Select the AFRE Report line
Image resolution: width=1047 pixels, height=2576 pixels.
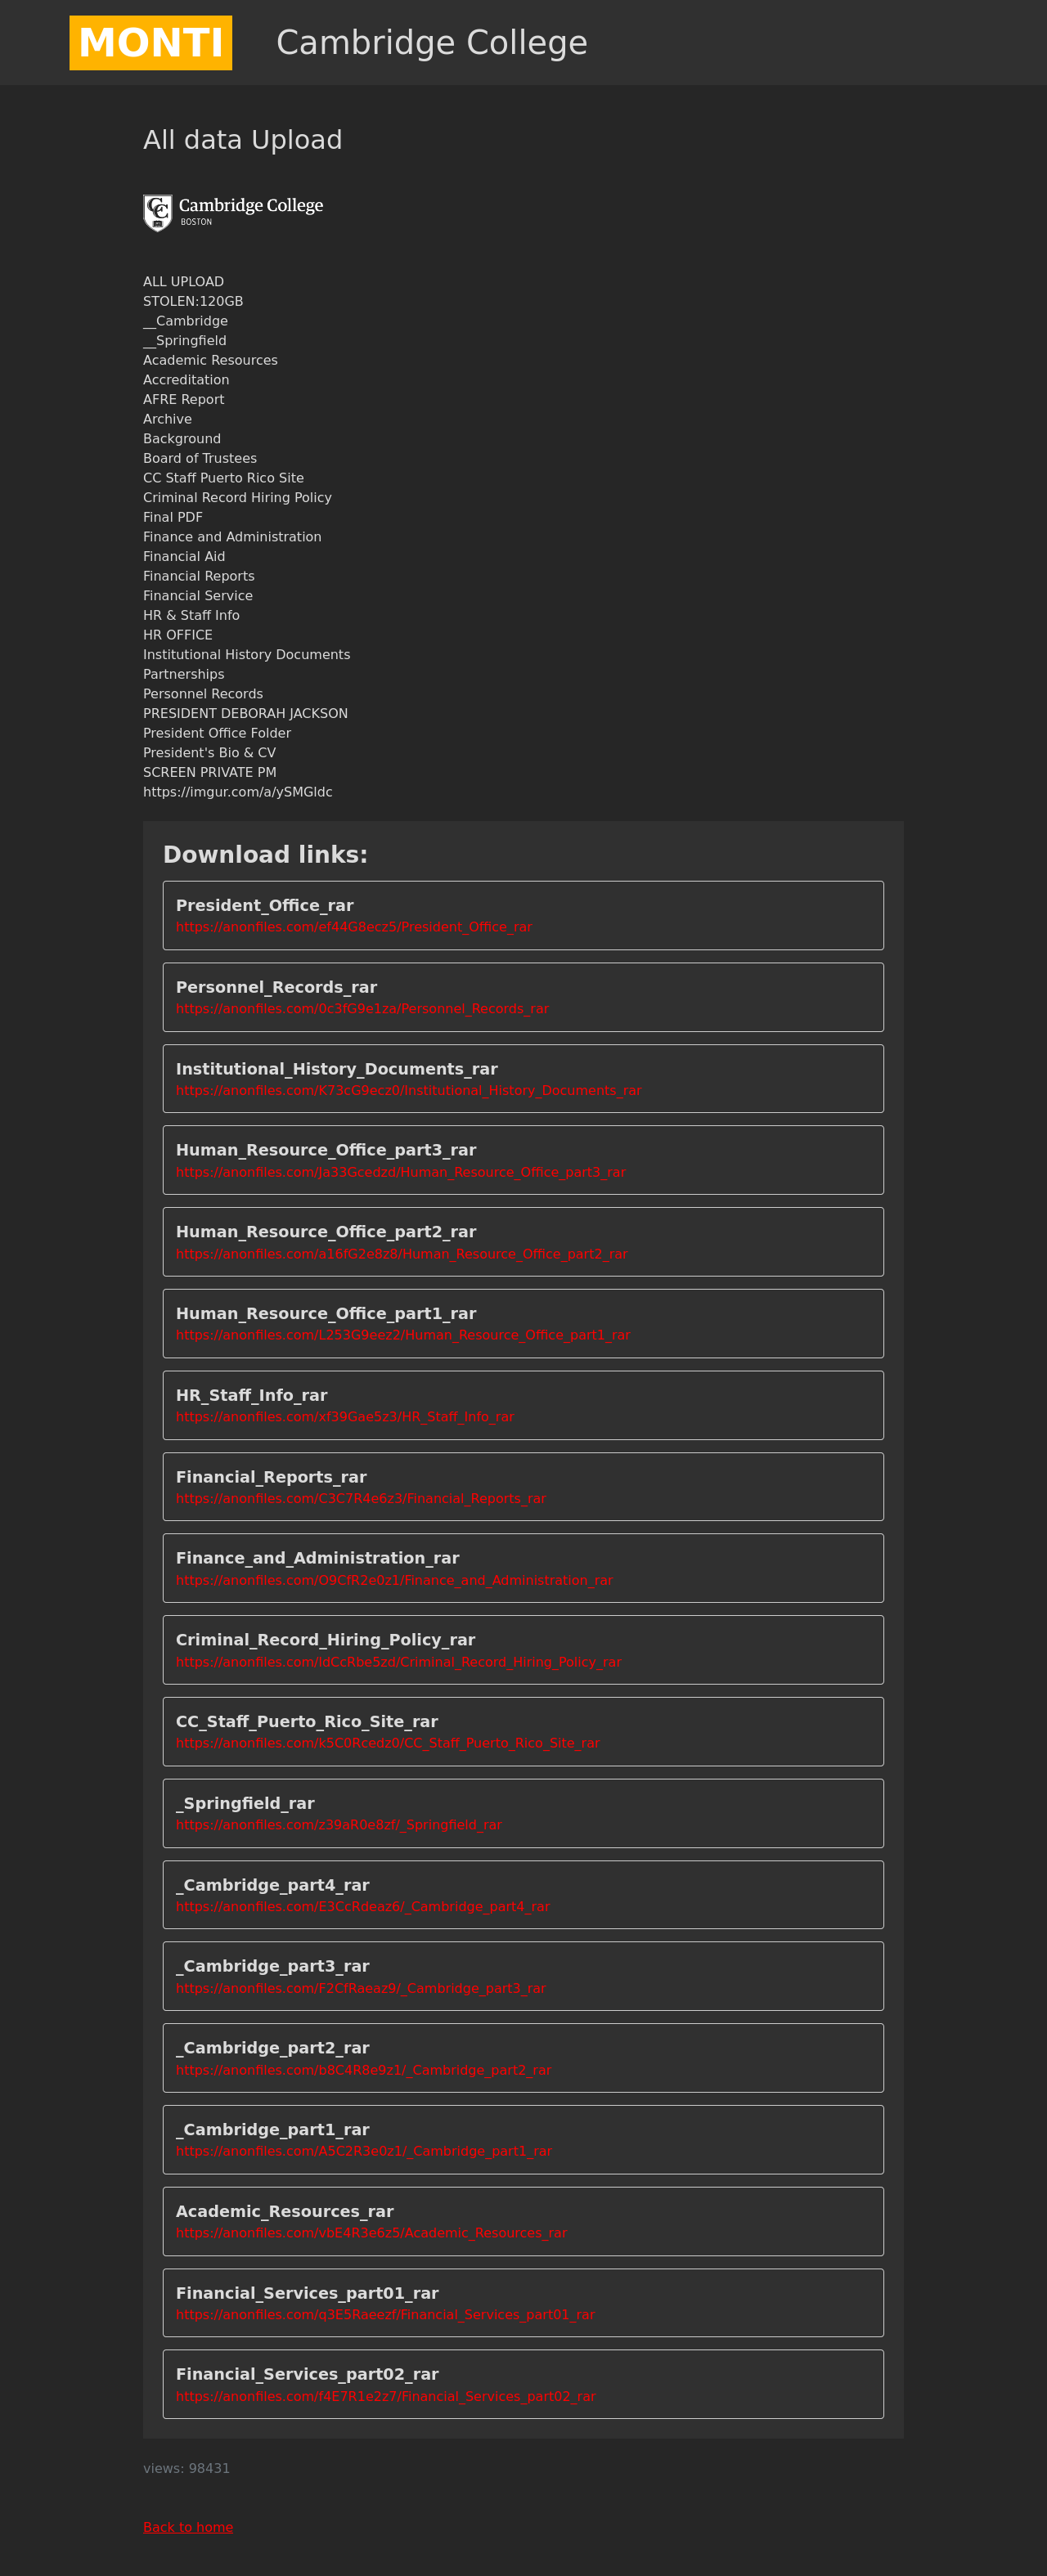tap(184, 400)
